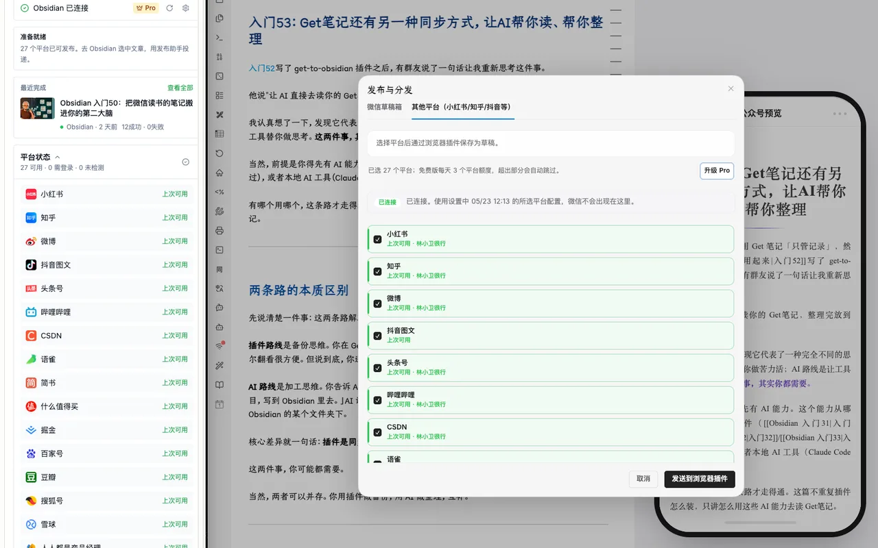This screenshot has width=878, height=548.
Task: Click the printer icon in Obsidian ribbon
Action: [219, 231]
